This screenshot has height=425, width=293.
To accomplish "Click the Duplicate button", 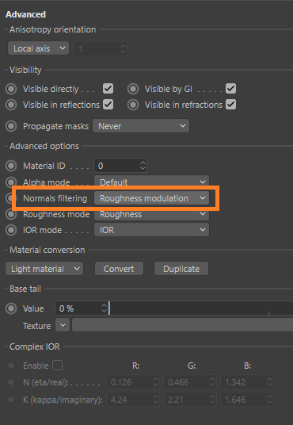I will (x=181, y=269).
